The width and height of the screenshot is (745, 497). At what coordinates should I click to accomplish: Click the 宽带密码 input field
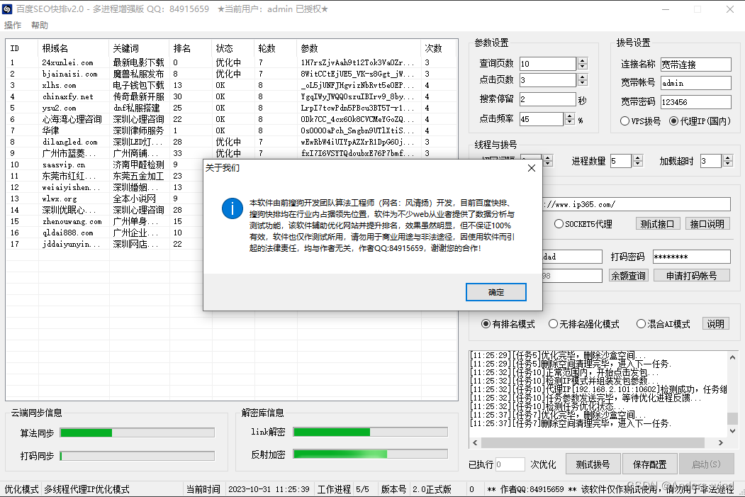[x=695, y=102]
